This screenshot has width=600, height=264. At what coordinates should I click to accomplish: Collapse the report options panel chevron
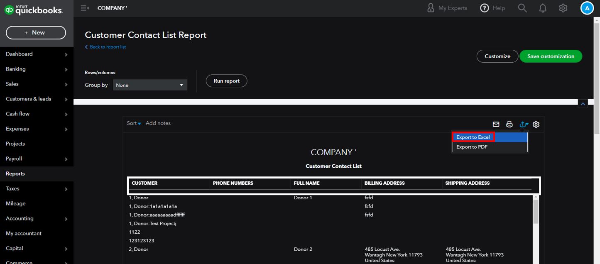tap(583, 104)
